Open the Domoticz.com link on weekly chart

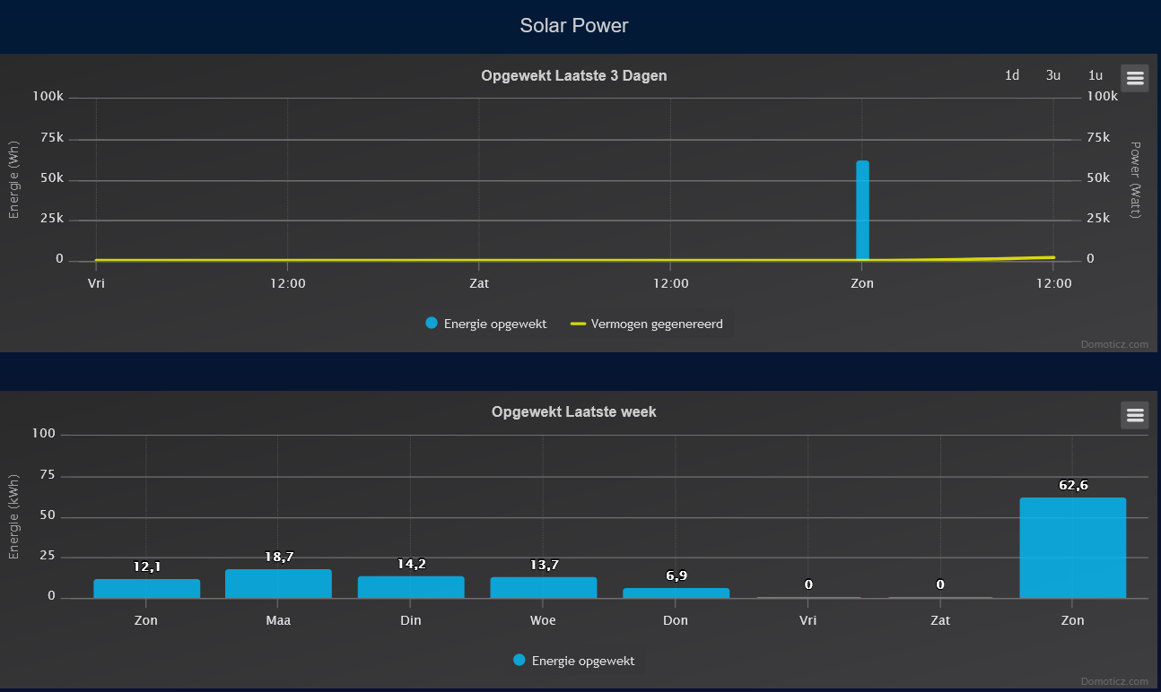tap(1114, 680)
